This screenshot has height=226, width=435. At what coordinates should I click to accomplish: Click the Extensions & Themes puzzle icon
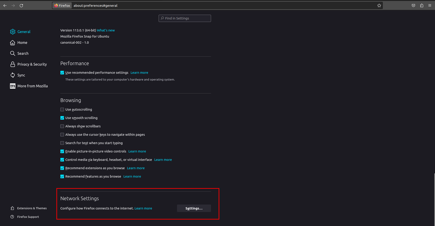12,208
